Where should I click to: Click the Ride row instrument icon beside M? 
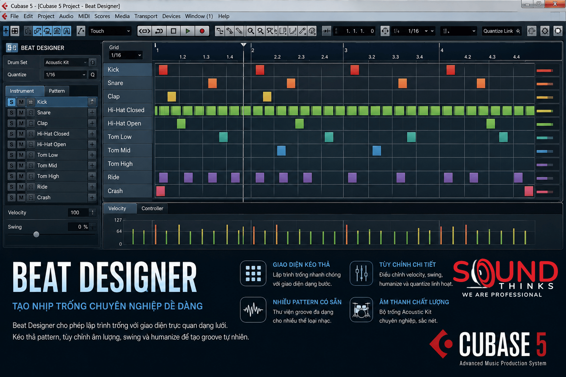point(31,187)
